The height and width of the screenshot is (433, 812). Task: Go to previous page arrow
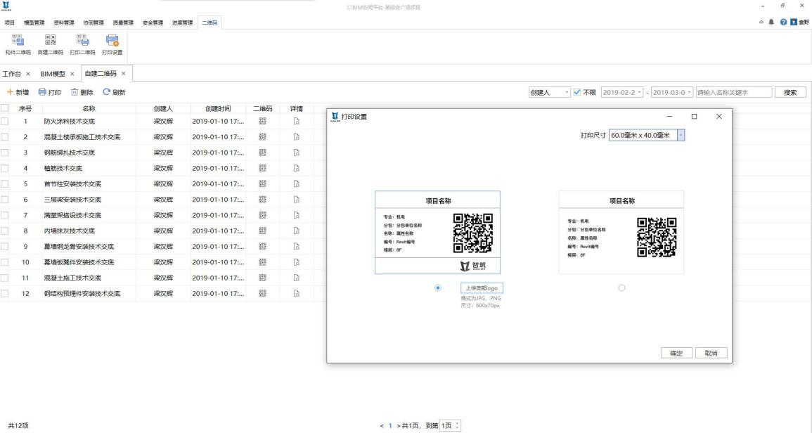click(x=382, y=426)
